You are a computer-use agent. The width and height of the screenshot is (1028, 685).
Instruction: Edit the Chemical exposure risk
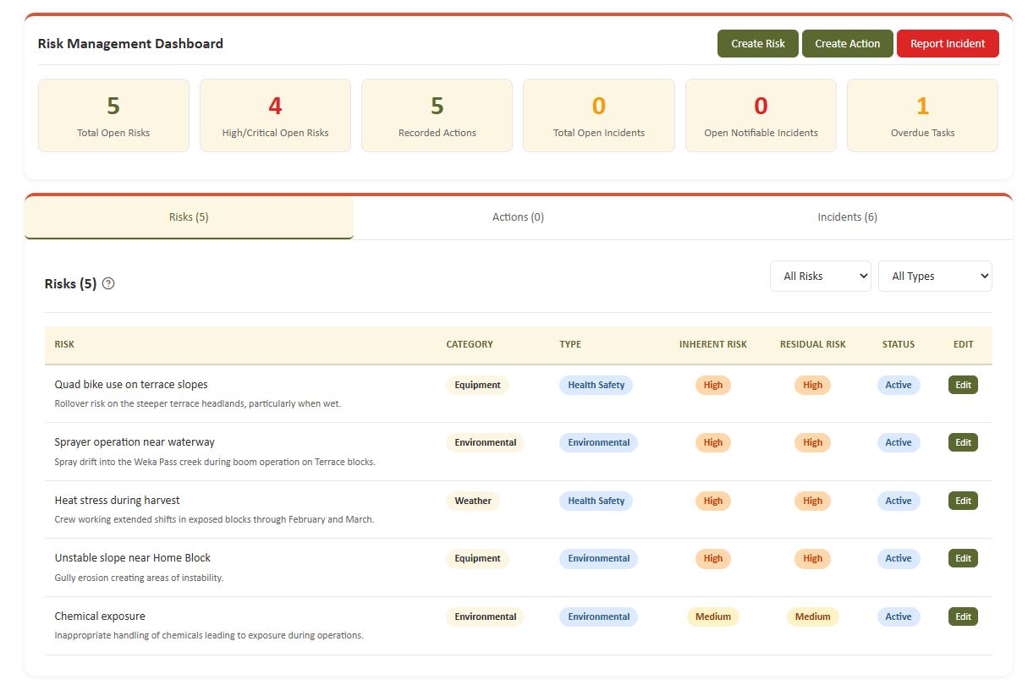point(963,616)
